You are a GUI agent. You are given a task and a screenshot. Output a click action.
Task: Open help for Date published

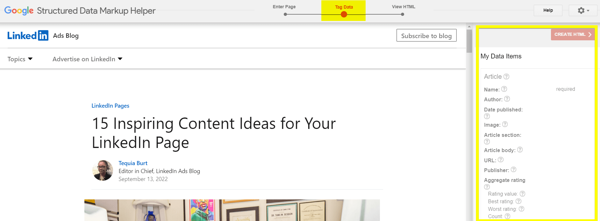(x=487, y=116)
